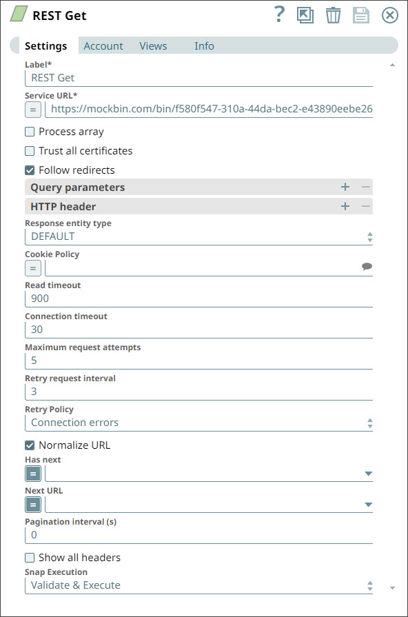Open the Snap help documentation

278,14
